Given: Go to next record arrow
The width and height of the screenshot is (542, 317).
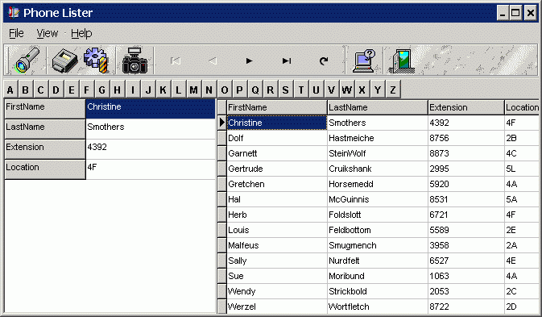Looking at the screenshot, I should pos(249,61).
